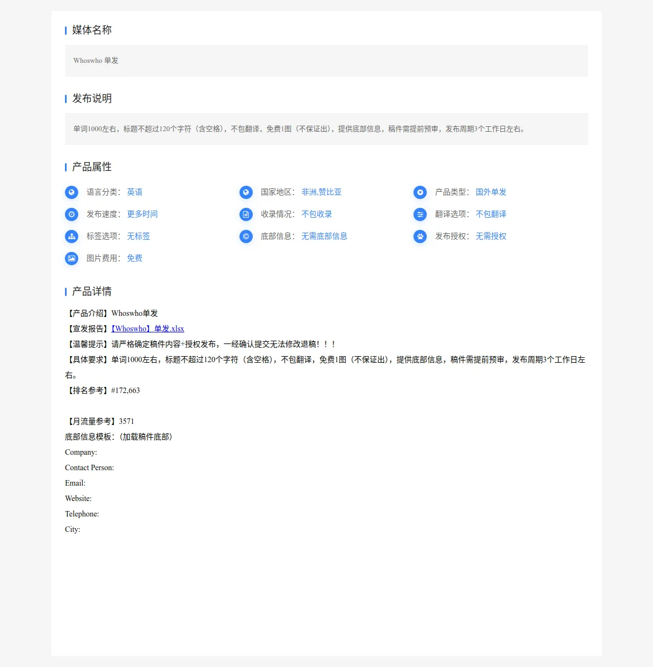Click the copyright icon beside 底部信息
This screenshot has width=653, height=667.
coord(246,236)
